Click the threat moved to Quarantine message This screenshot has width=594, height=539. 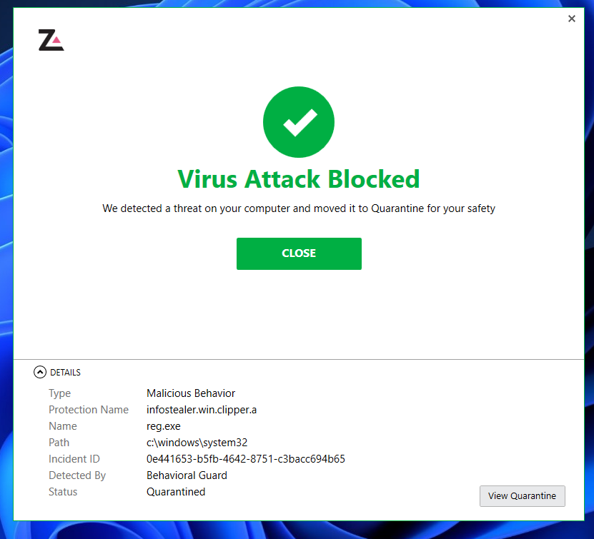tap(299, 208)
